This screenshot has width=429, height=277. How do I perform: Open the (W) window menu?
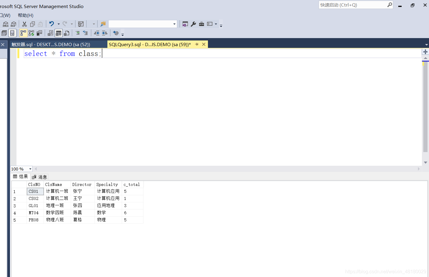pyautogui.click(x=5, y=15)
